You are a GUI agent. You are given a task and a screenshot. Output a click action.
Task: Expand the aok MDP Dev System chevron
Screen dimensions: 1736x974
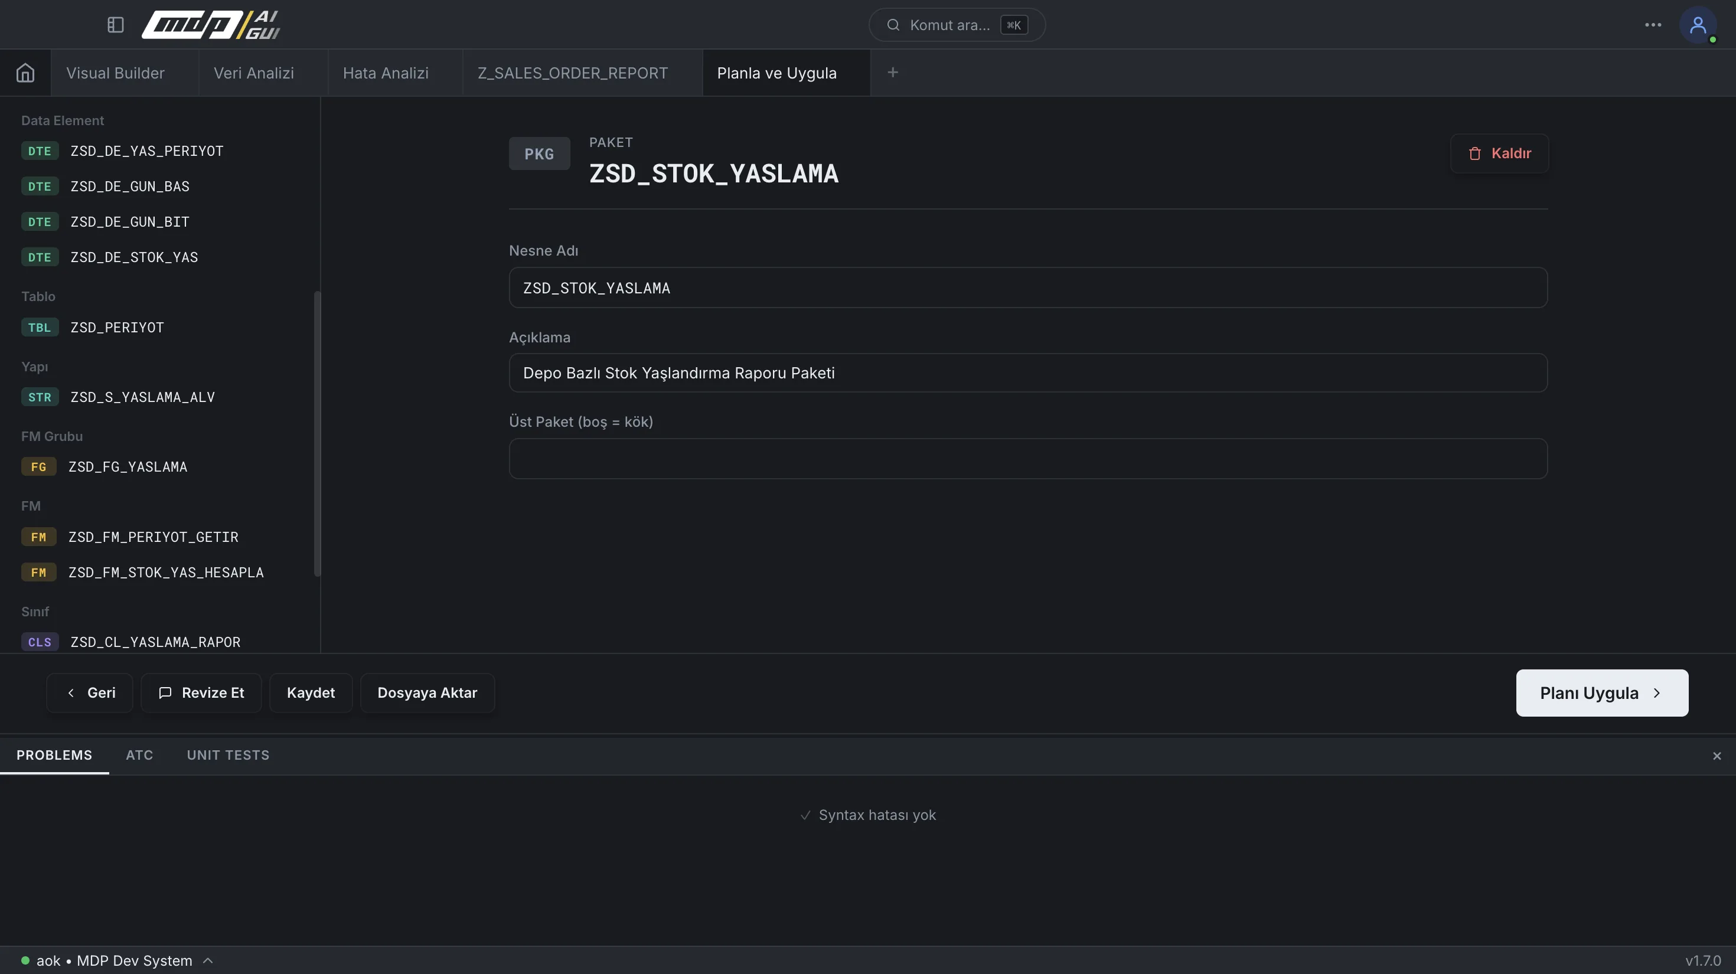(x=208, y=960)
